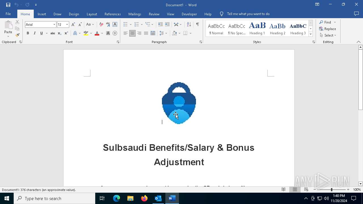The width and height of the screenshot is (363, 204).
Task: Click the Tell me what you want to do box
Action: [x=248, y=14]
